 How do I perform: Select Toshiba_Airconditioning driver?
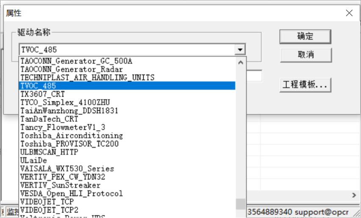tap(127, 135)
